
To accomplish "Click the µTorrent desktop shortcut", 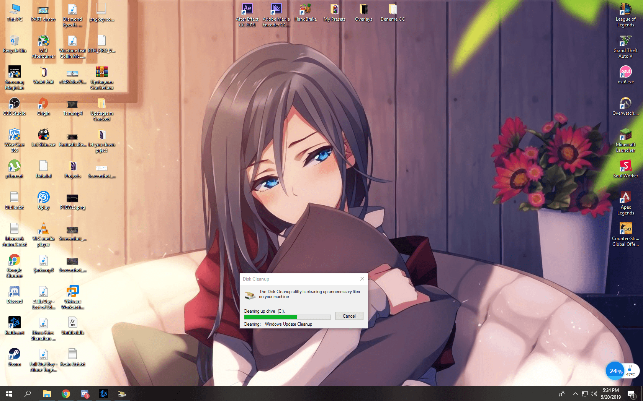I will click(x=15, y=169).
